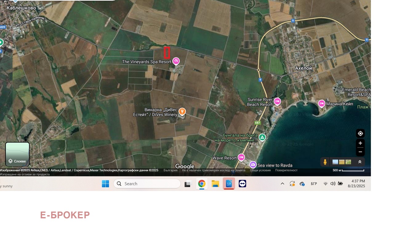The image size is (394, 246).
Task: Open the Wave Resort hotel marker
Action: click(x=241, y=157)
